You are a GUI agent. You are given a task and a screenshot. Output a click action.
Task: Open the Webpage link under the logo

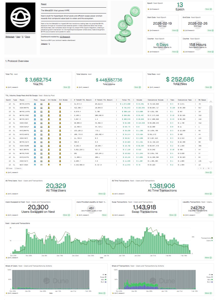click(x=10, y=37)
